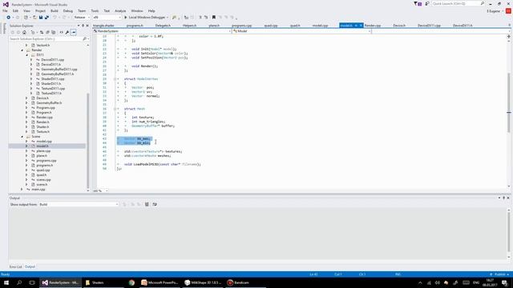Open the RenderSystem scope dropdown

[162, 31]
